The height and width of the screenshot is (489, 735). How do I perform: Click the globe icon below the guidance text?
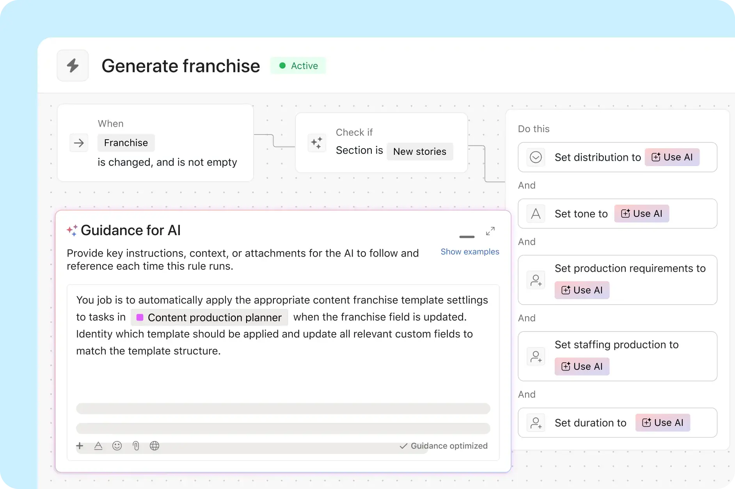coord(154,446)
